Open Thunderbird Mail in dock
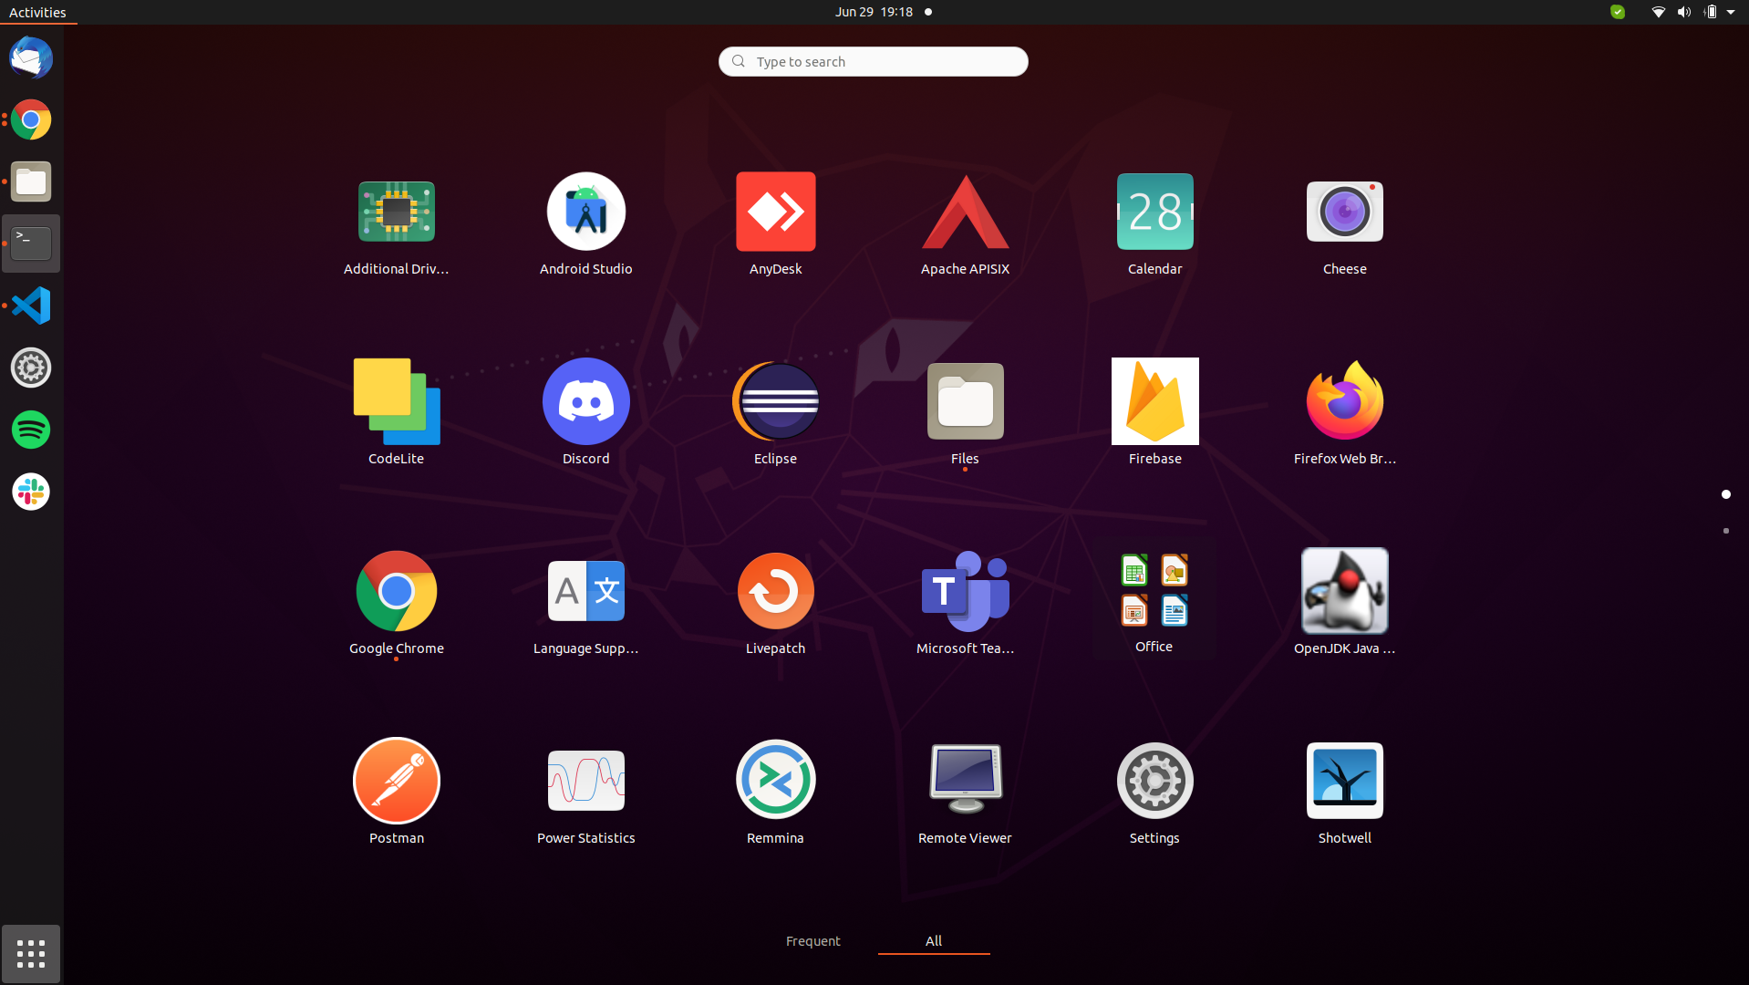This screenshot has height=985, width=1749. [31, 57]
